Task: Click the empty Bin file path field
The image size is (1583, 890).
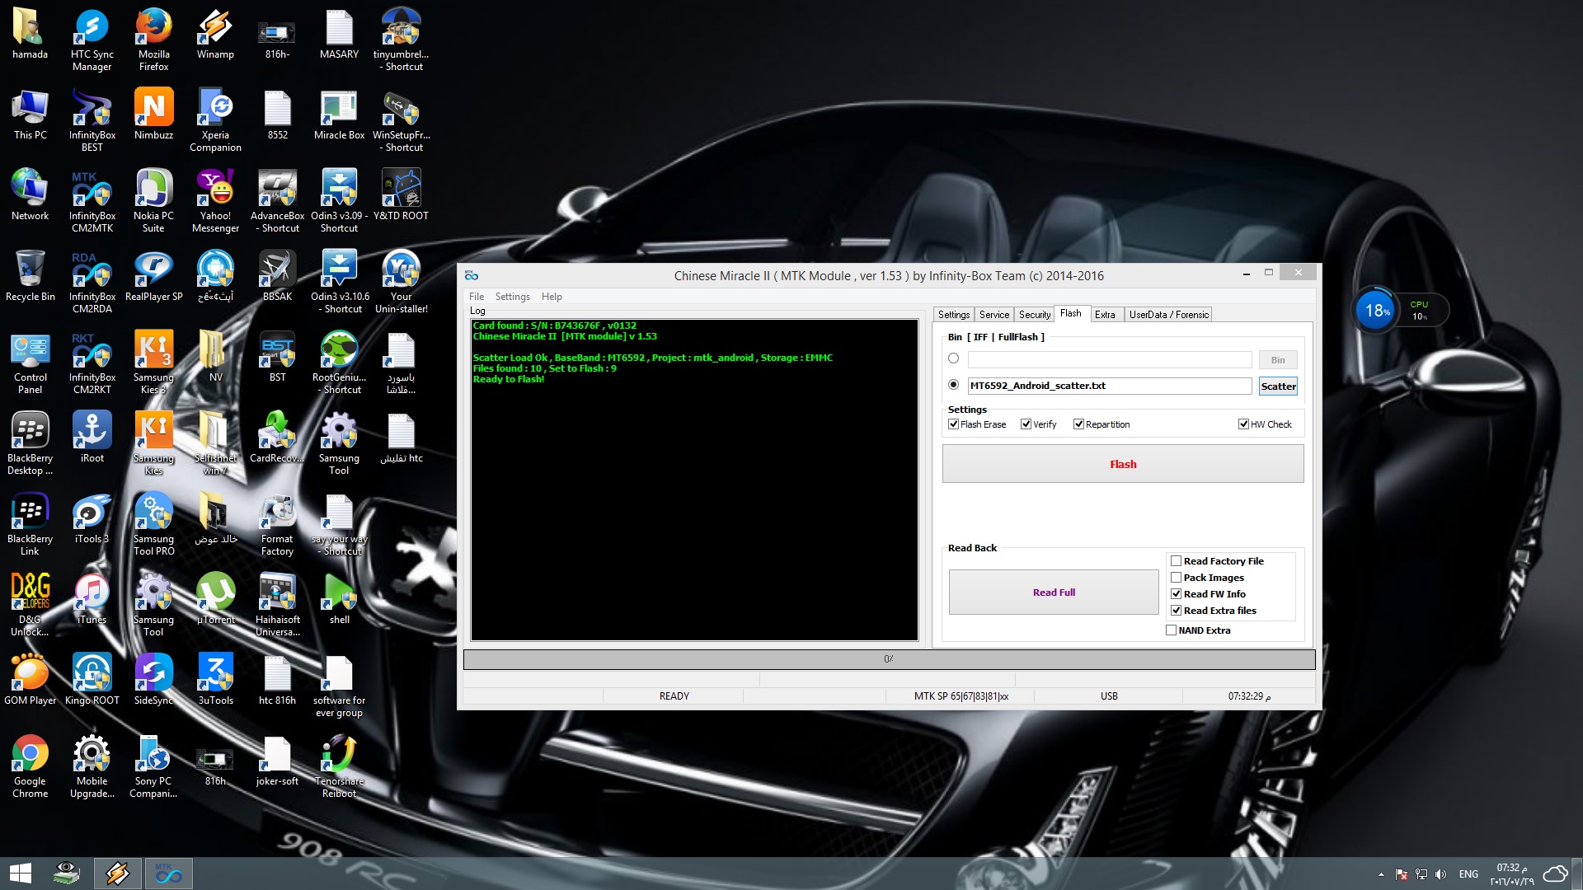Action: click(x=1110, y=360)
